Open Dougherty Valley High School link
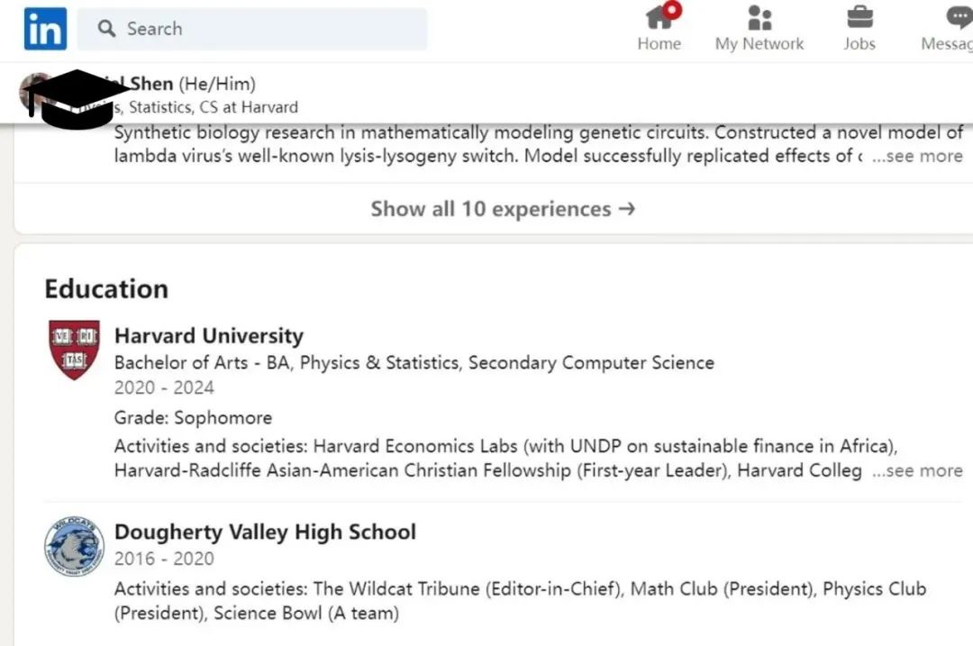This screenshot has height=646, width=973. click(265, 532)
